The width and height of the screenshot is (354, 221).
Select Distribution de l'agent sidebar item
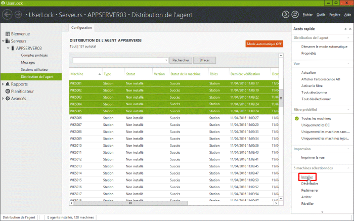coord(31,77)
